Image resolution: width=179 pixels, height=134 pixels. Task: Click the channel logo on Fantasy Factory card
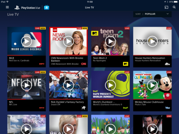pyautogui.click(x=84, y=108)
